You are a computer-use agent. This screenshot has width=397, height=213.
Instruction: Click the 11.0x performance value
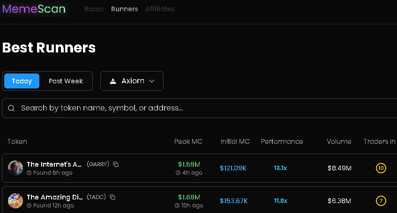coord(281,201)
